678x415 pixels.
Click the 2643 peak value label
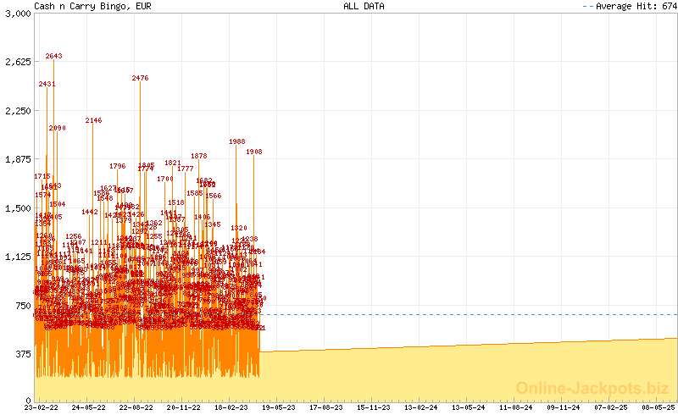(53, 56)
